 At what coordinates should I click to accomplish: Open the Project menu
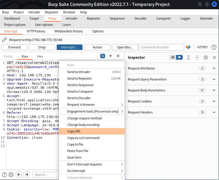point(18,12)
